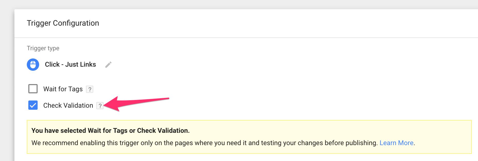Click empty card space right of trigger name
Image resolution: width=478 pixels, height=161 pixels.
pos(283,65)
